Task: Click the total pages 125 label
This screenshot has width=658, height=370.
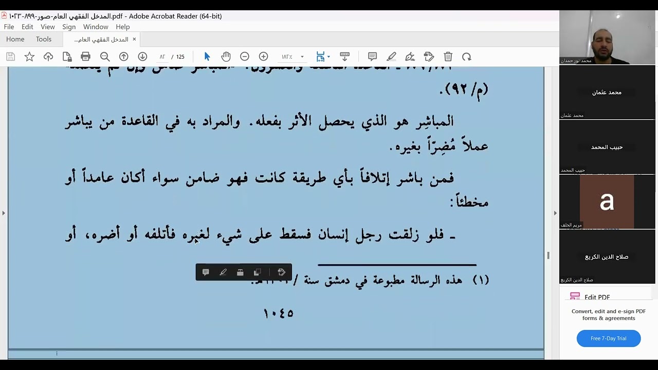Action: [180, 57]
